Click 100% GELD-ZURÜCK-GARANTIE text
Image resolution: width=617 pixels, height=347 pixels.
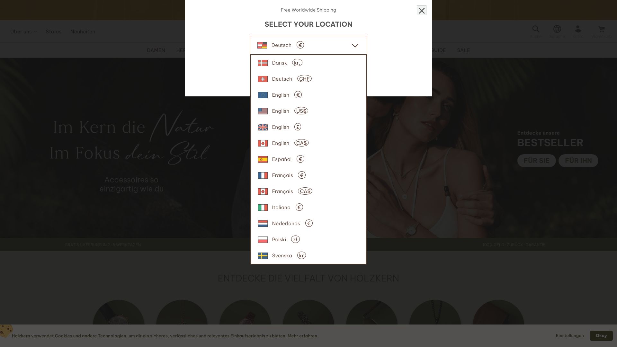pyautogui.click(x=514, y=245)
